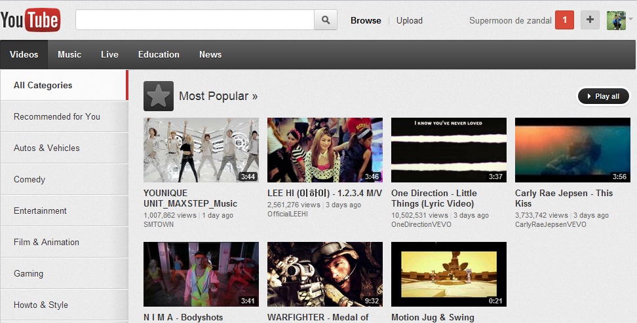Choose Film & Animation category

(x=64, y=243)
